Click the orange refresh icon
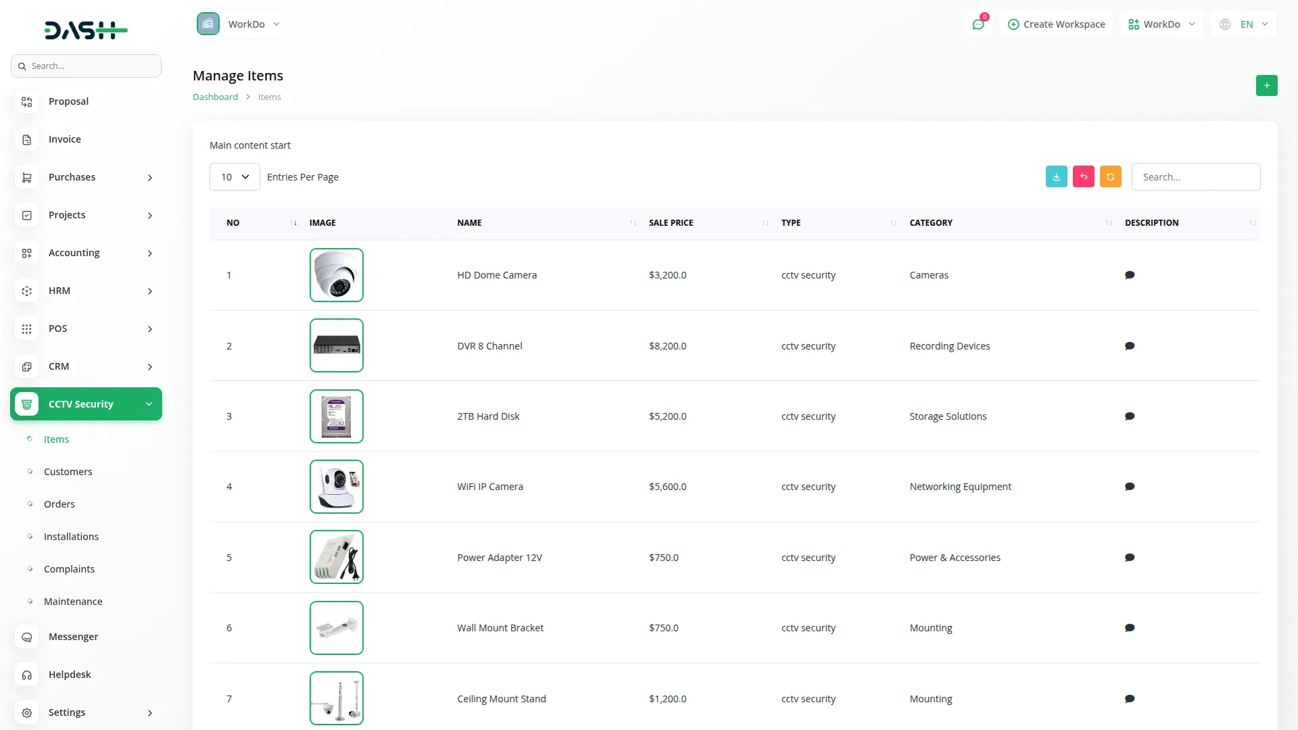This screenshot has height=730, width=1298. click(x=1110, y=176)
